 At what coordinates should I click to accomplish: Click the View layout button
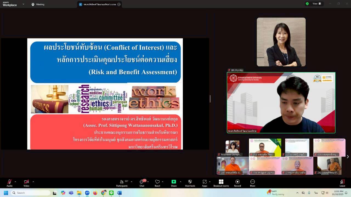(x=317, y=4)
